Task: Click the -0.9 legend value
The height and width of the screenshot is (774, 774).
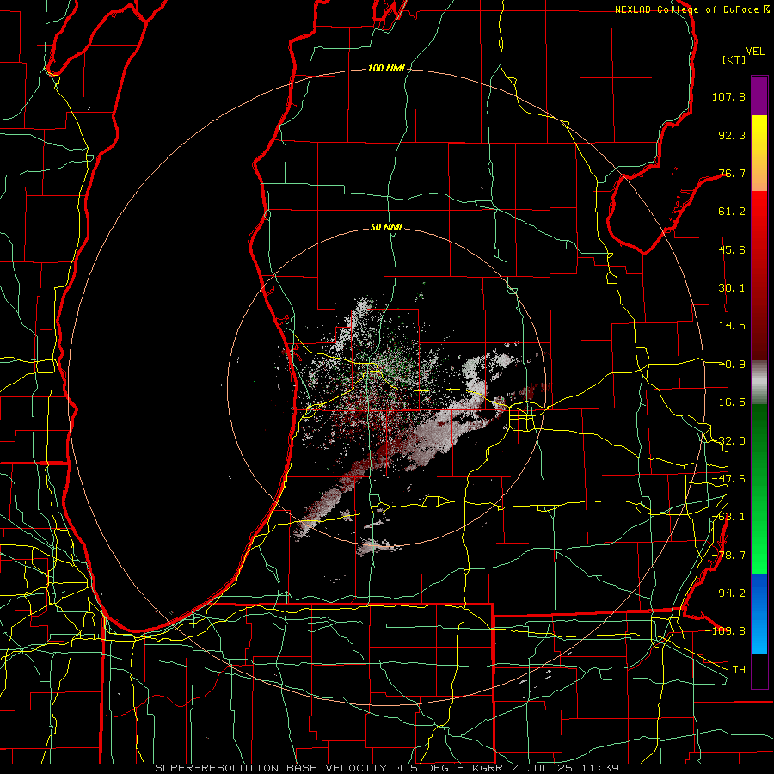Action: pos(732,365)
